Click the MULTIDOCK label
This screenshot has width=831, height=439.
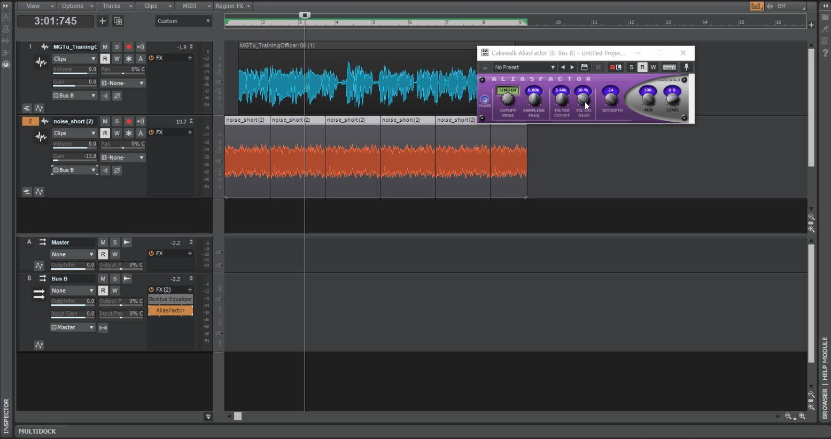(37, 431)
